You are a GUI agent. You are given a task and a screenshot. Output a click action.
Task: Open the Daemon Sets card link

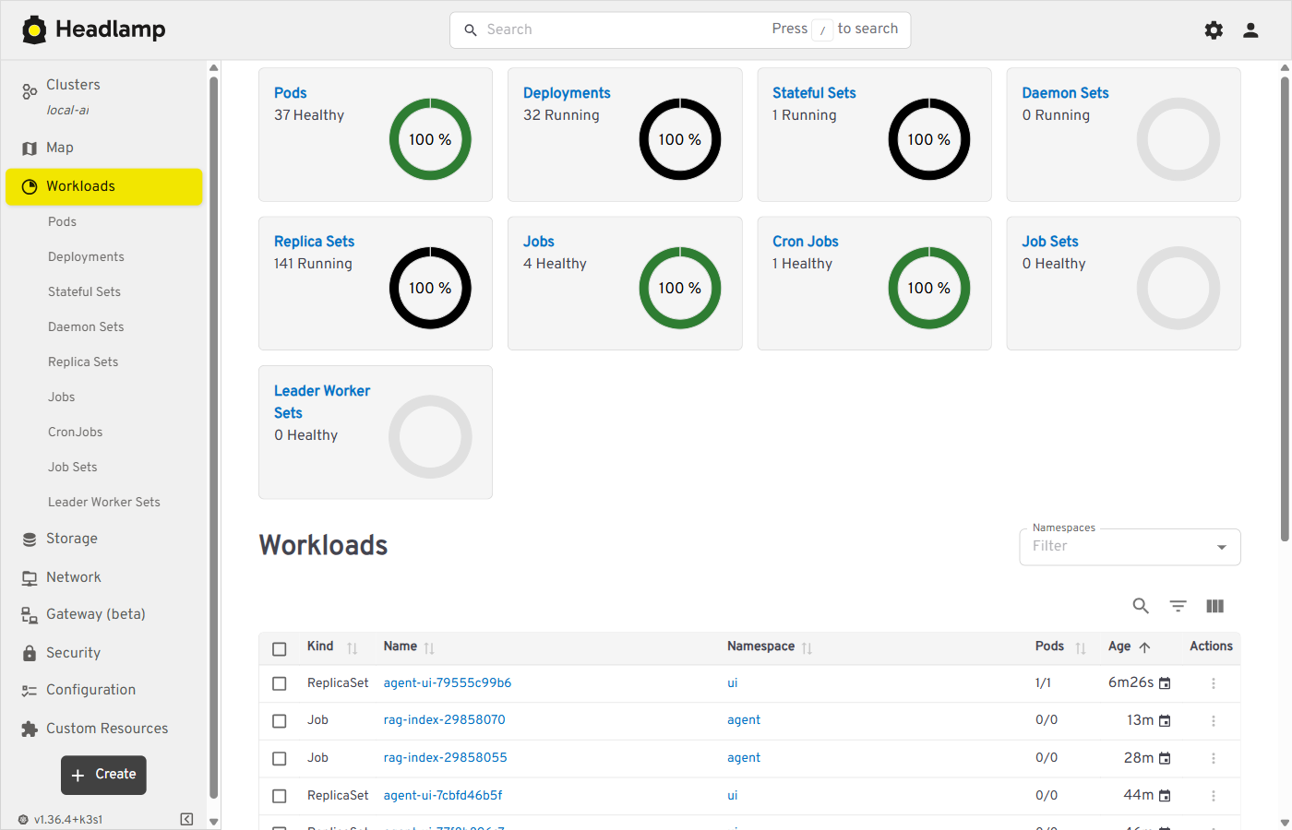1065,93
